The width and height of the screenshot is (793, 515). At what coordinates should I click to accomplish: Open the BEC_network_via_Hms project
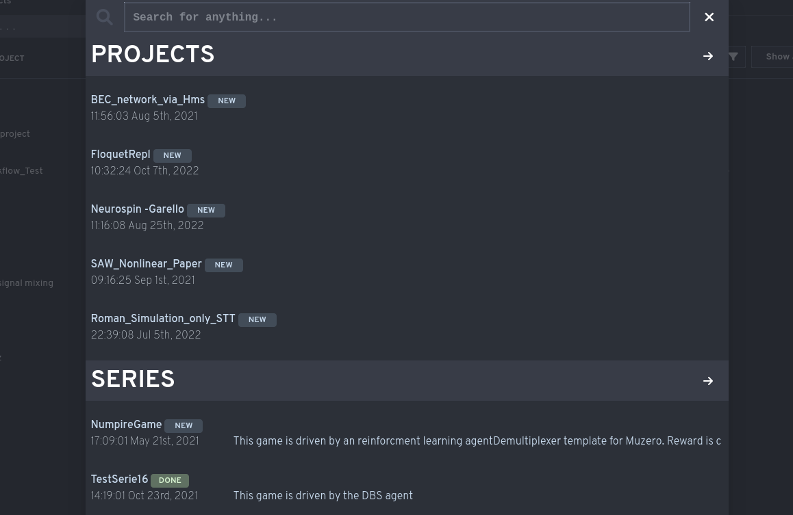pos(148,101)
